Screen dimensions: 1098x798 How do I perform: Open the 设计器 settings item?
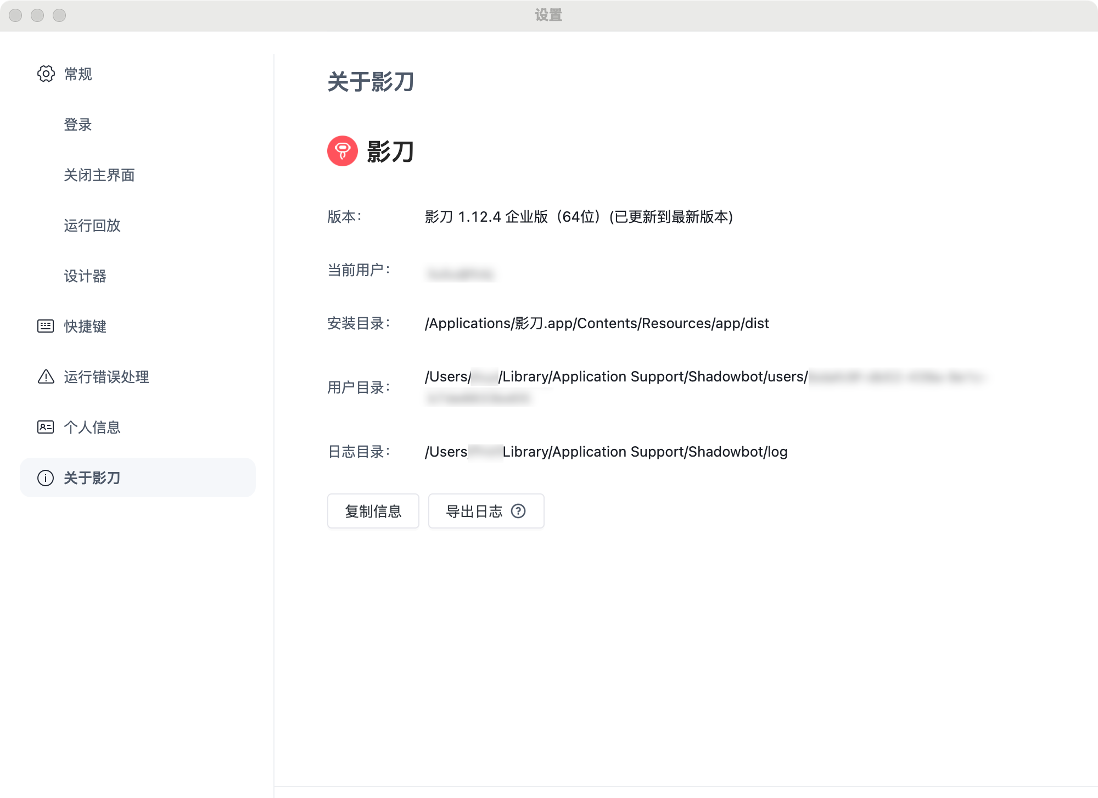point(85,276)
